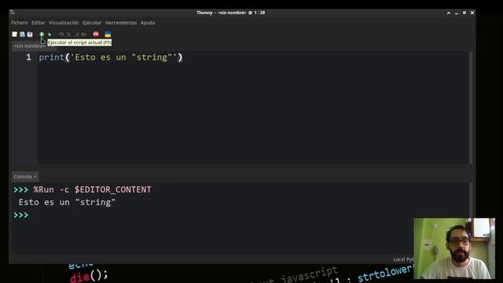
Task: Stop the backend with red stop icon
Action: click(96, 35)
